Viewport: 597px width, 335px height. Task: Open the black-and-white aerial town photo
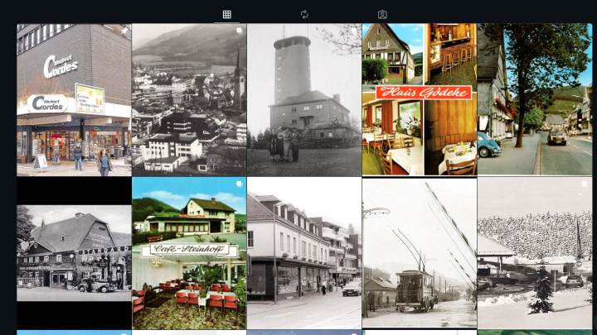coord(189,100)
